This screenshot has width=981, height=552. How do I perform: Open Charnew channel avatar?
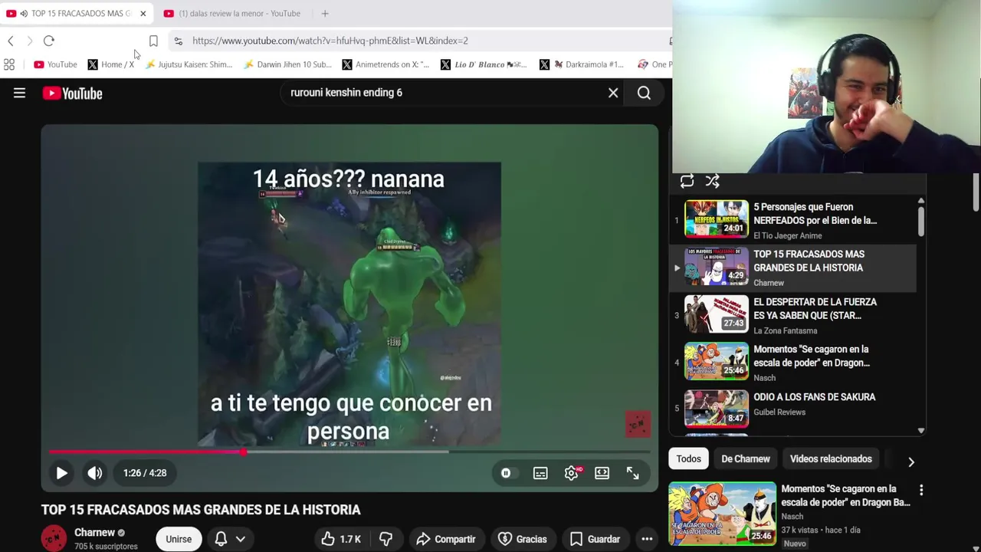click(x=54, y=538)
